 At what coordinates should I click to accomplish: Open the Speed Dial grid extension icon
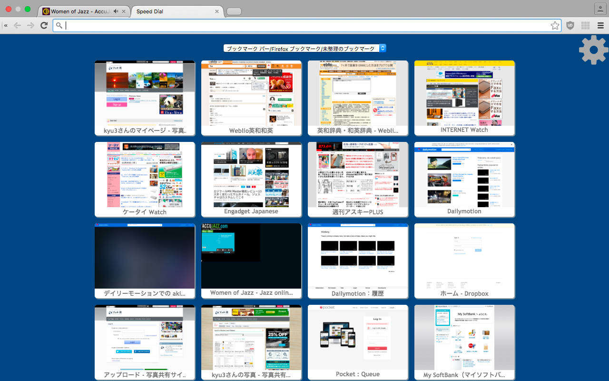click(x=585, y=26)
